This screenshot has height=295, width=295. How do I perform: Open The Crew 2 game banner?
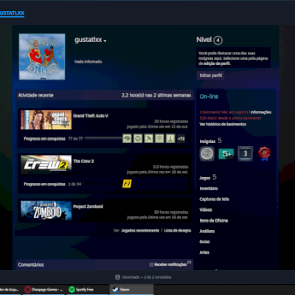click(46, 164)
